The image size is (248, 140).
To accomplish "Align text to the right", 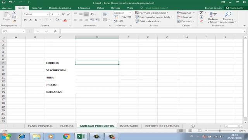I will point(86,20).
